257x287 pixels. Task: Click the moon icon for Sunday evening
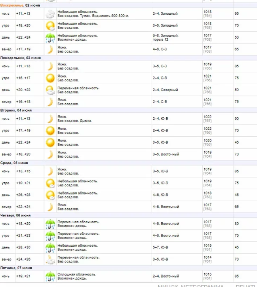(50, 50)
